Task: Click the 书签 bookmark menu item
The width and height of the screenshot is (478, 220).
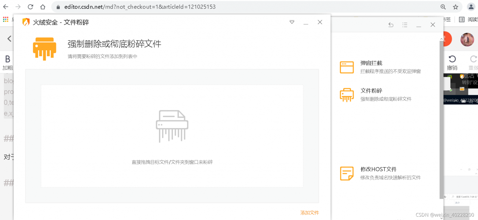Action: pos(447,19)
